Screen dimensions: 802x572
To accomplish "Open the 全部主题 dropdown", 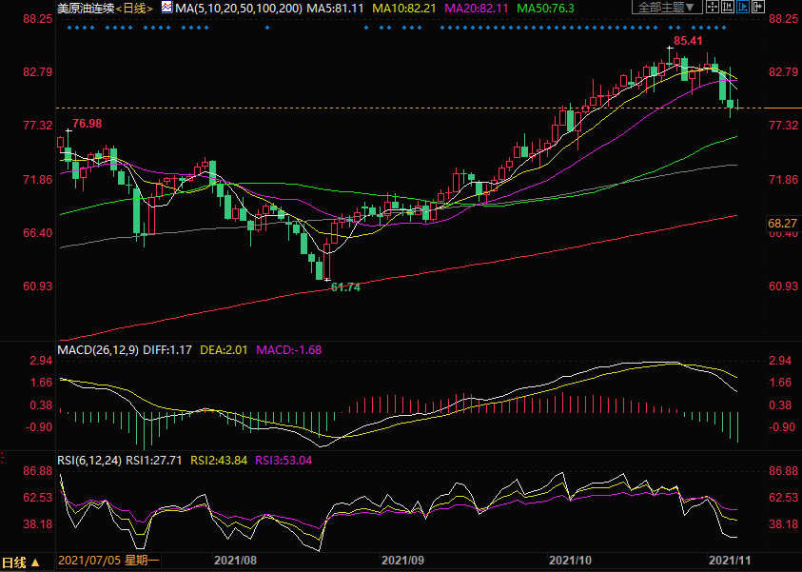I will click(x=667, y=8).
